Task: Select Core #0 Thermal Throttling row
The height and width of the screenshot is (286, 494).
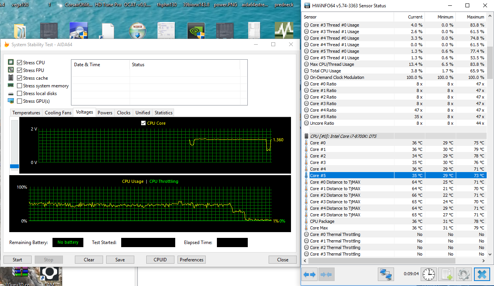Action: point(394,234)
